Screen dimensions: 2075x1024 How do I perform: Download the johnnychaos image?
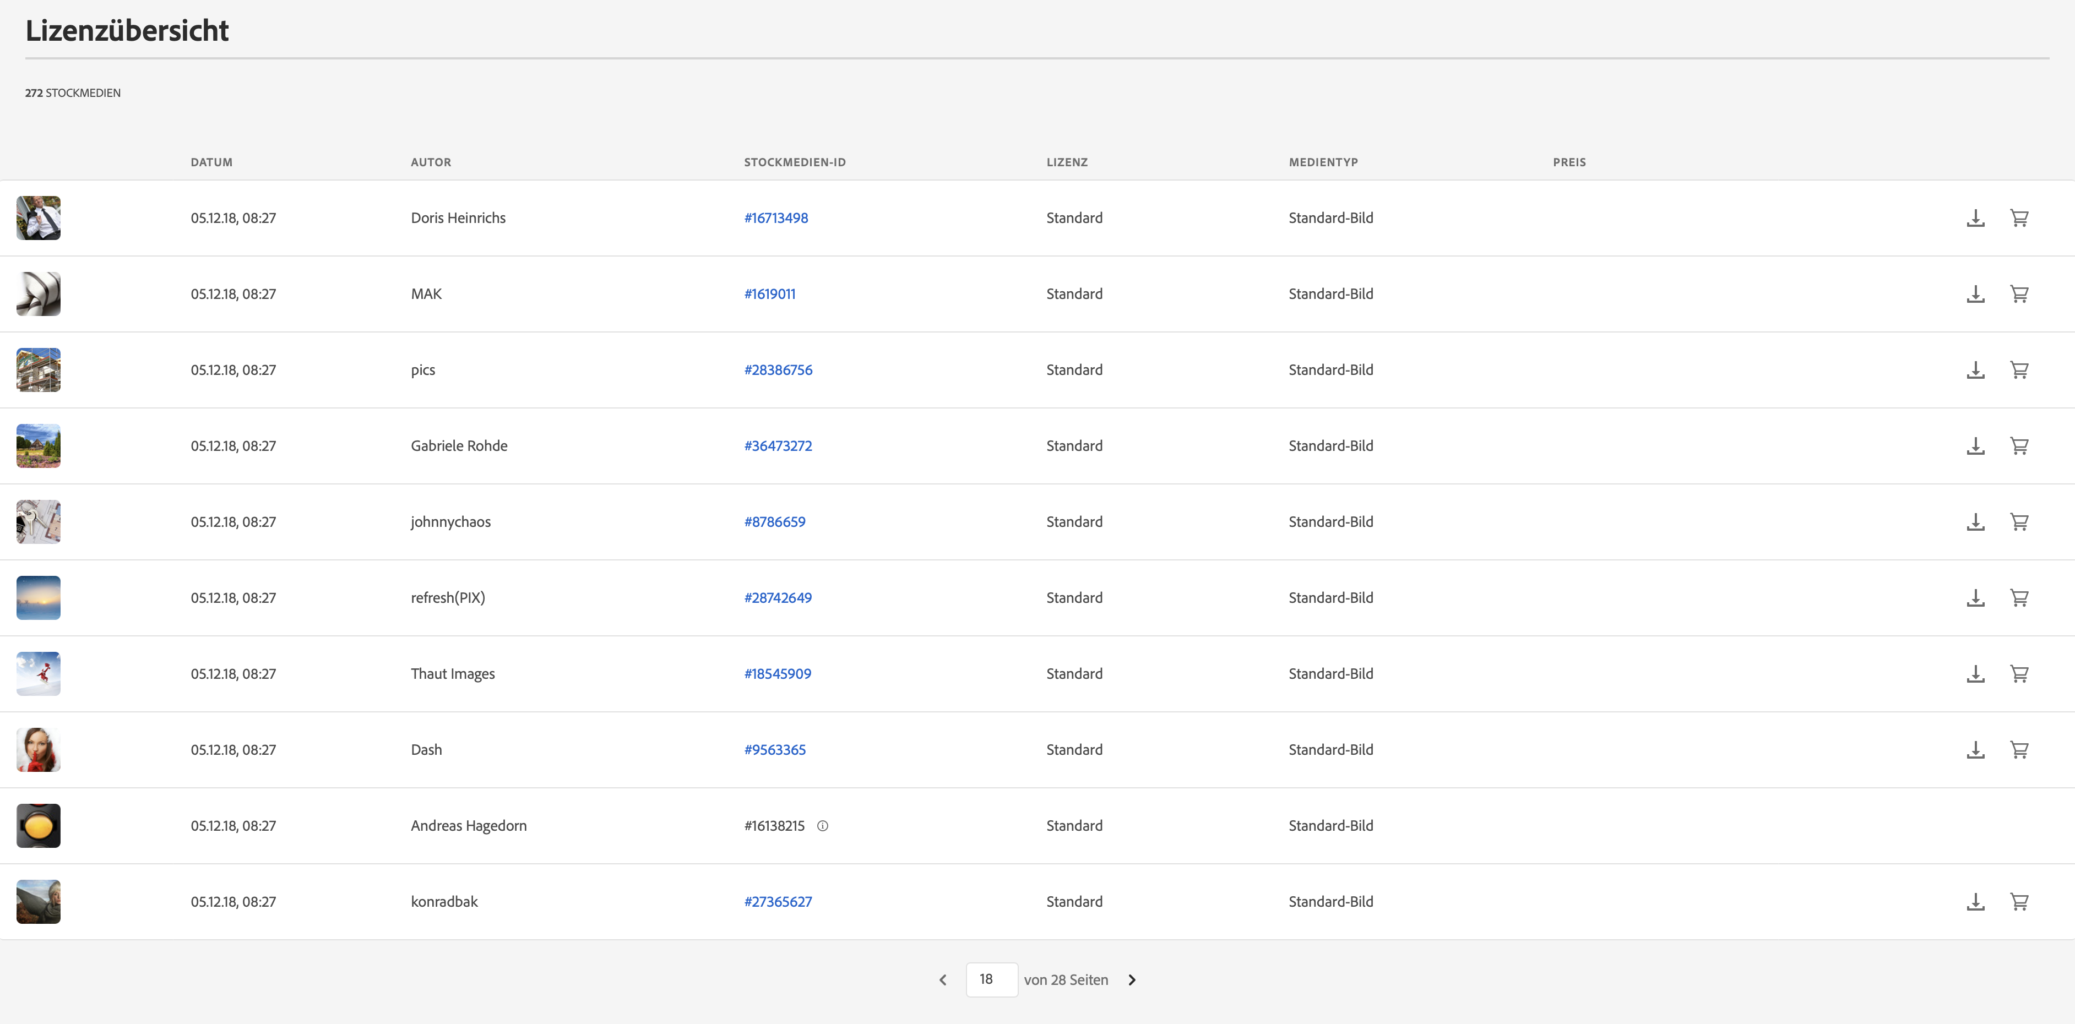coord(1975,522)
